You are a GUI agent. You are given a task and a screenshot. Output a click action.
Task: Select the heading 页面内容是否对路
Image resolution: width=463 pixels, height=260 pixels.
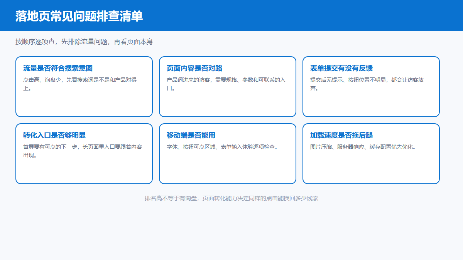click(x=194, y=68)
